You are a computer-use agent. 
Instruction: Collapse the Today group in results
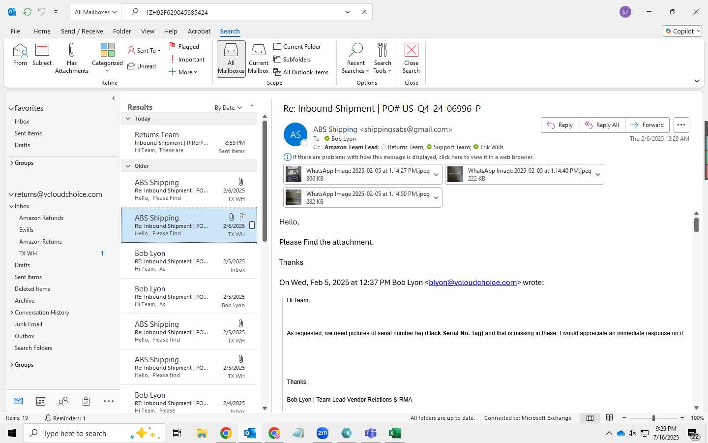[x=128, y=119]
